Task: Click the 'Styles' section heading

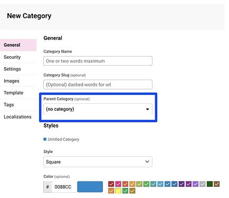Action: [x=51, y=125]
